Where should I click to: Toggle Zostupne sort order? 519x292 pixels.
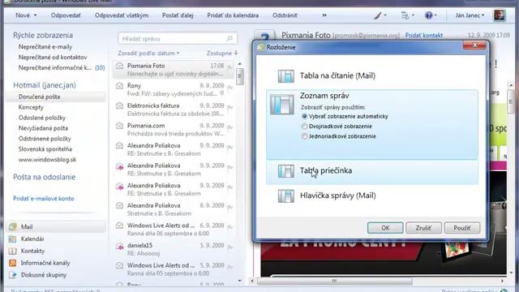point(222,53)
